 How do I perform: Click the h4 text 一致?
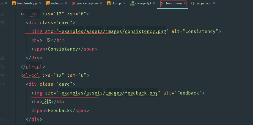[x=47, y=40]
